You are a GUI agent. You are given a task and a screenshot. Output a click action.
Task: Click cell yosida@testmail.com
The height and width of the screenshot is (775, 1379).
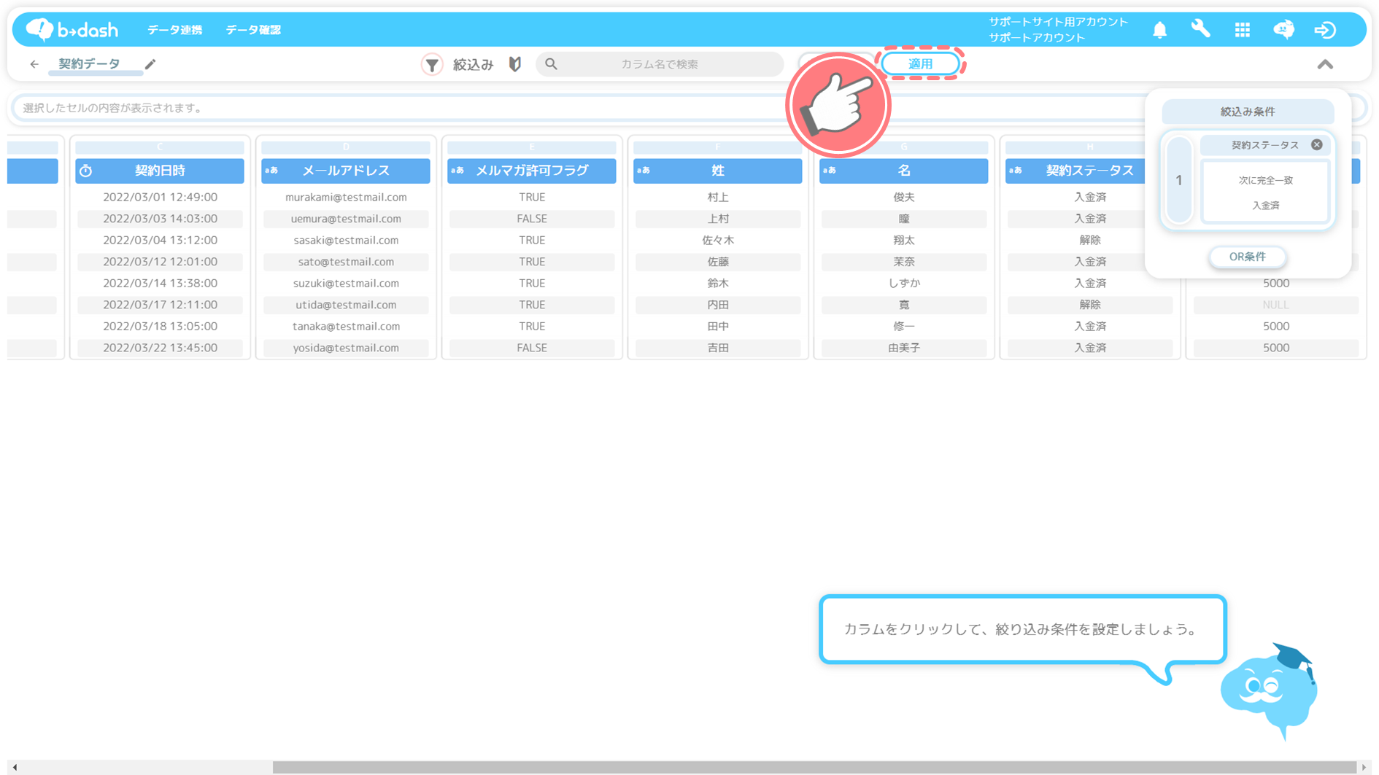346,348
